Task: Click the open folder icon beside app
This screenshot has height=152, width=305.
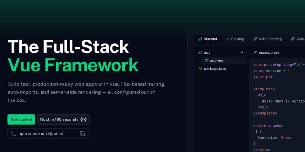Action: coord(200,52)
